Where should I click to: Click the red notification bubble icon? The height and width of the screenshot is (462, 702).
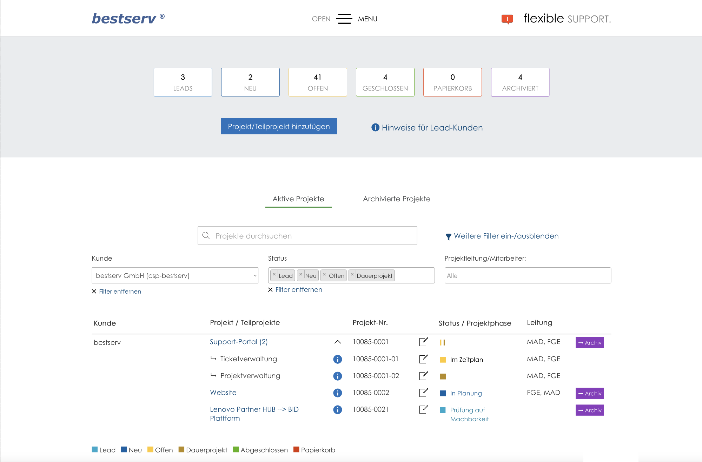coord(507,19)
